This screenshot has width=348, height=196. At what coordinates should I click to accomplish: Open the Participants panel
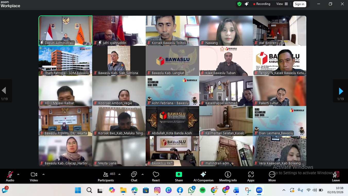coord(106,176)
